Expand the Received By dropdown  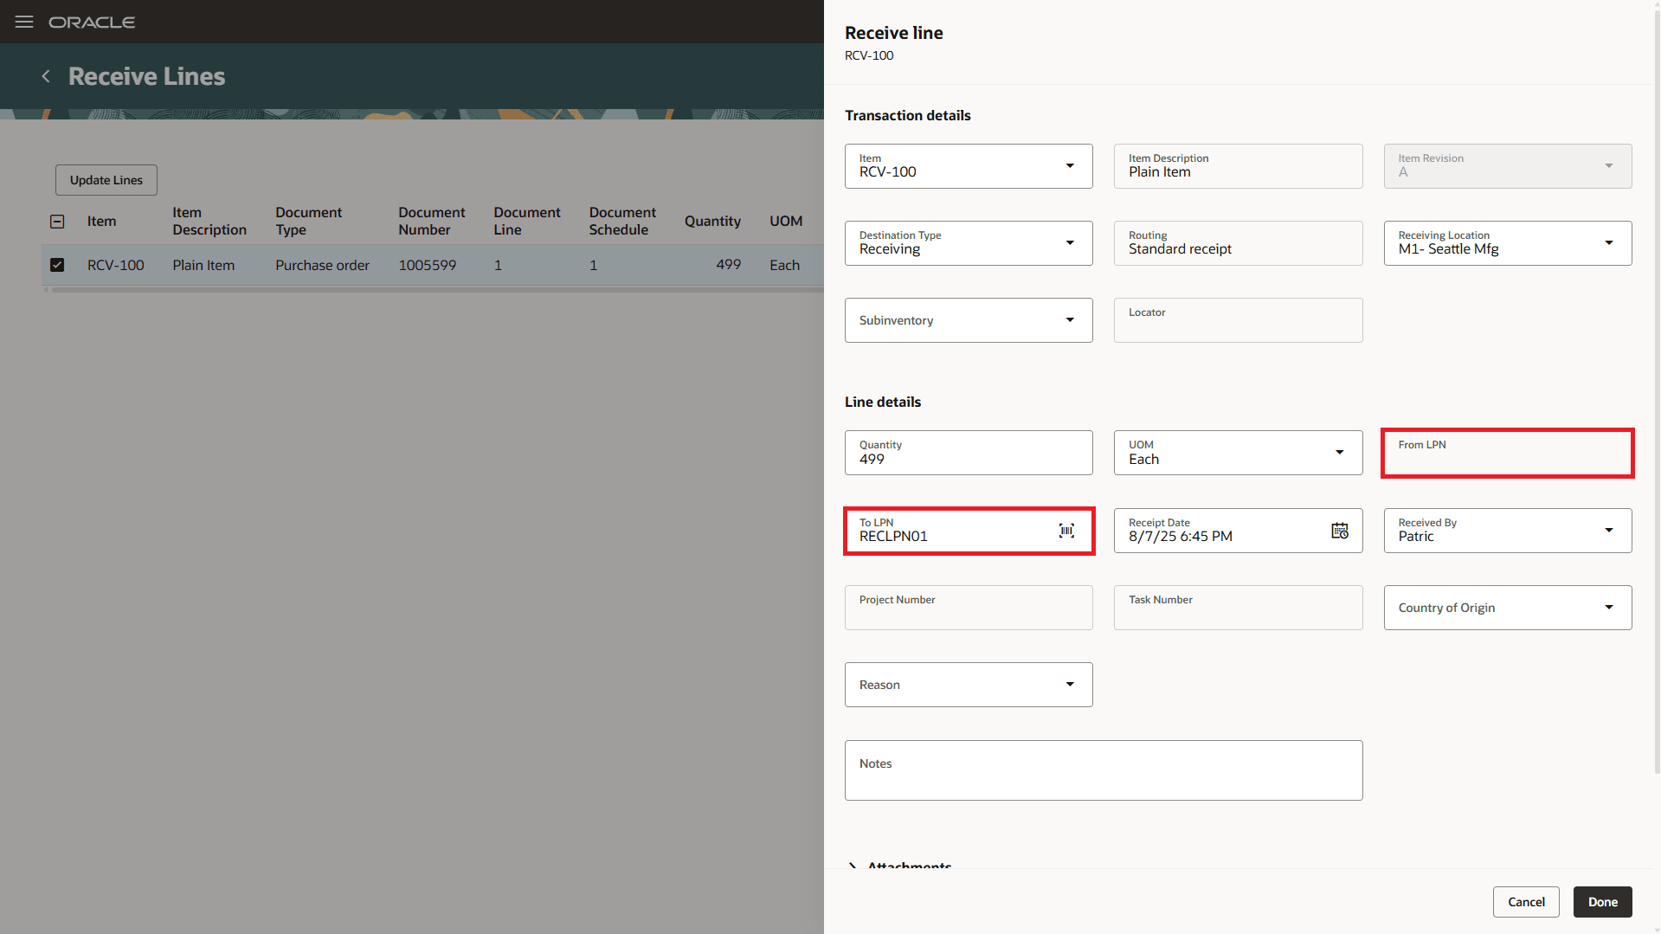(x=1609, y=531)
